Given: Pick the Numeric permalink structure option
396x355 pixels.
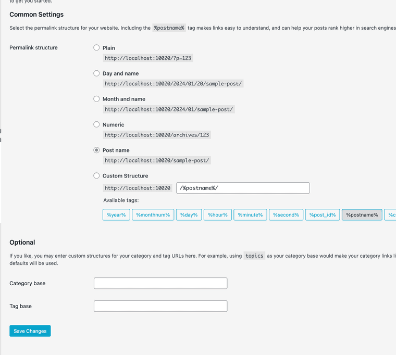Looking at the screenshot, I should click(x=96, y=124).
